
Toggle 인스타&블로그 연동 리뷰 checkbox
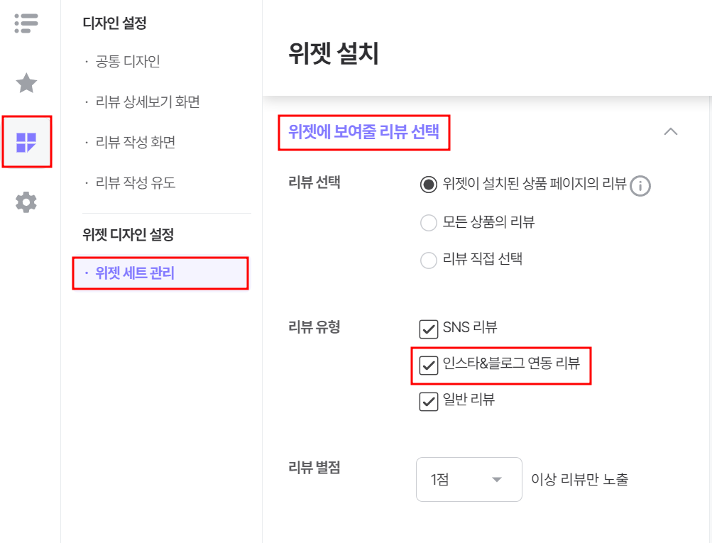428,366
